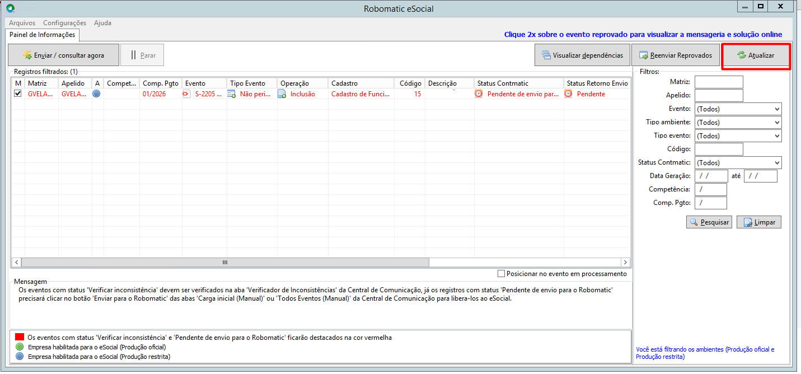Click Visualizar dependências button
Image resolution: width=801 pixels, height=374 pixels.
tap(582, 55)
